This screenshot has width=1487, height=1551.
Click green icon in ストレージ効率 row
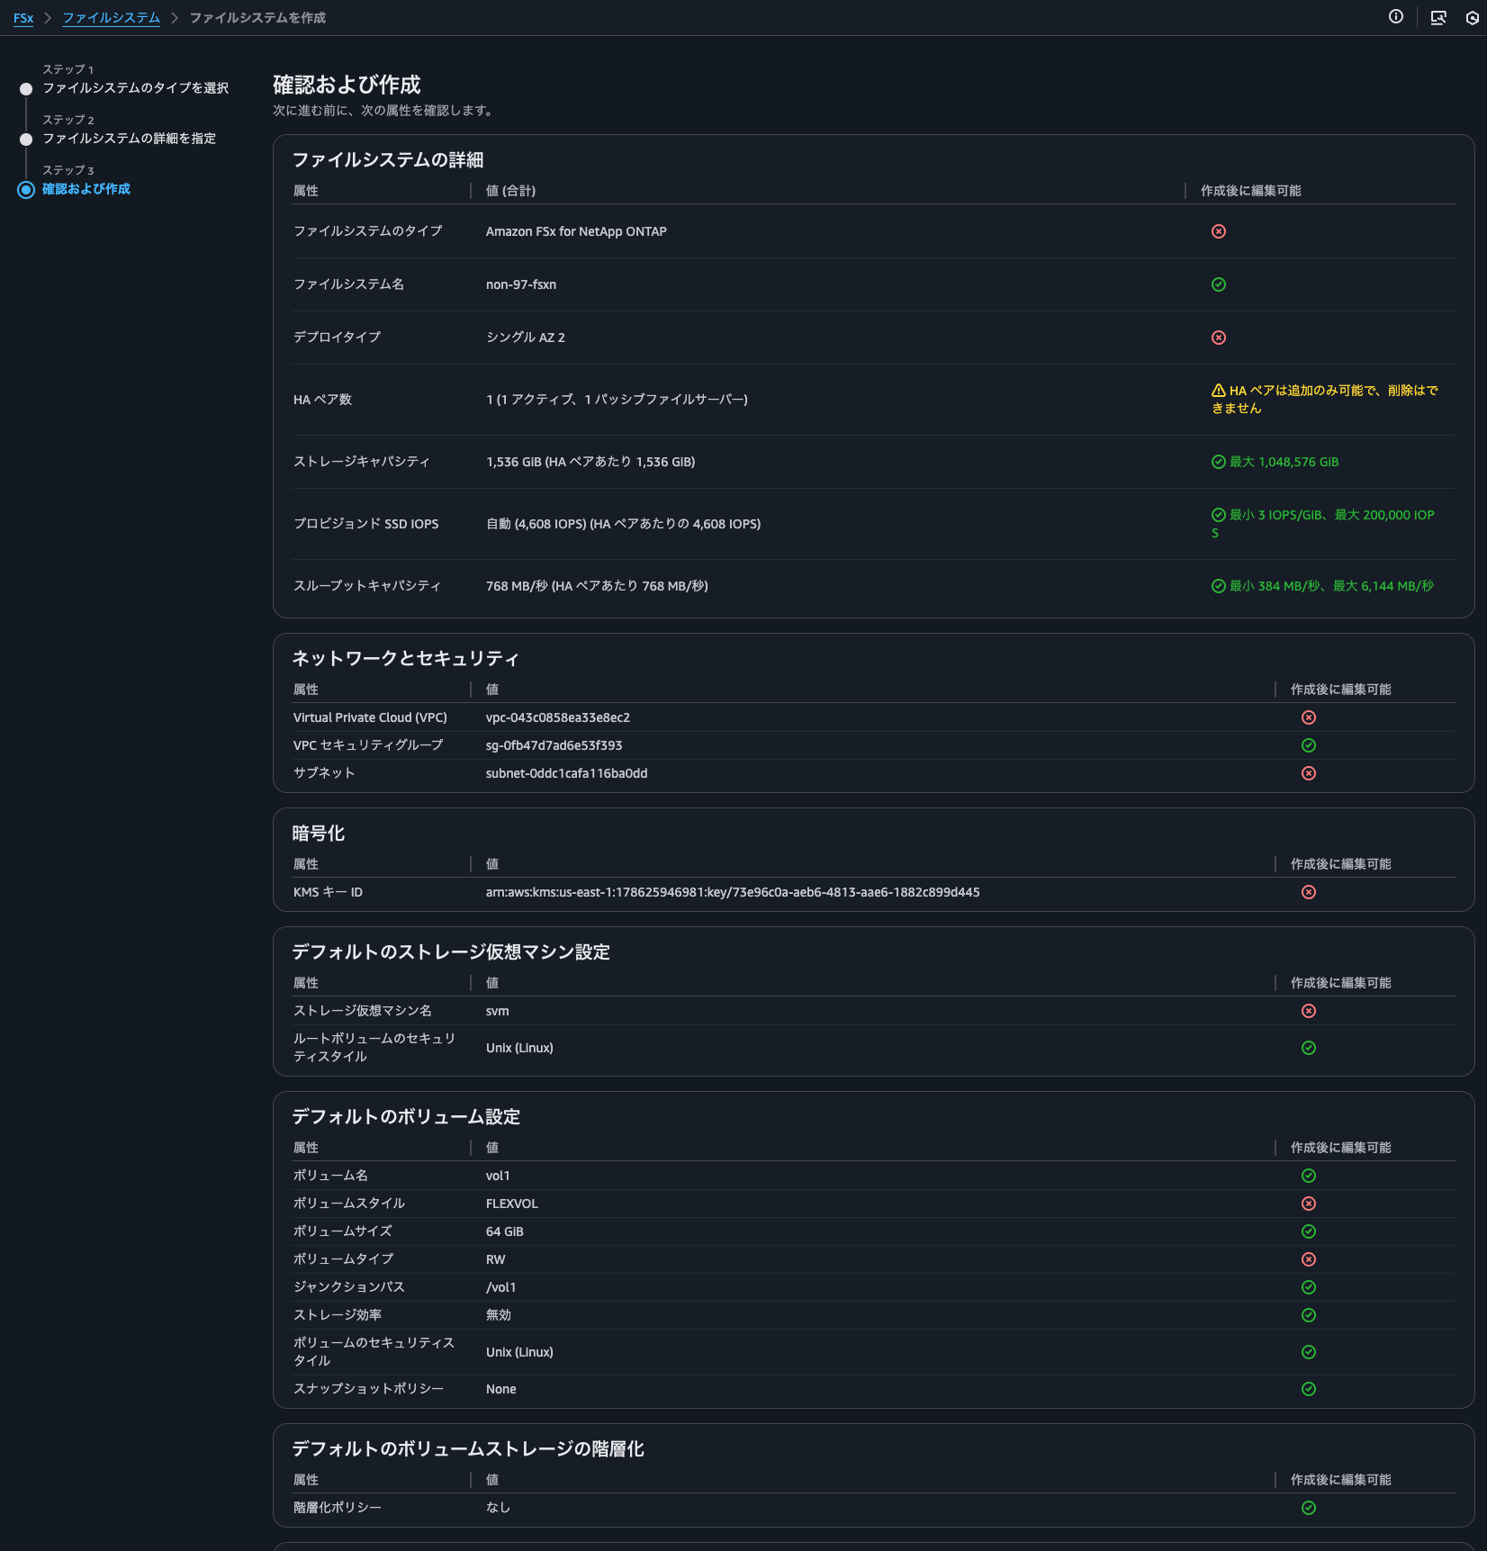point(1309,1315)
